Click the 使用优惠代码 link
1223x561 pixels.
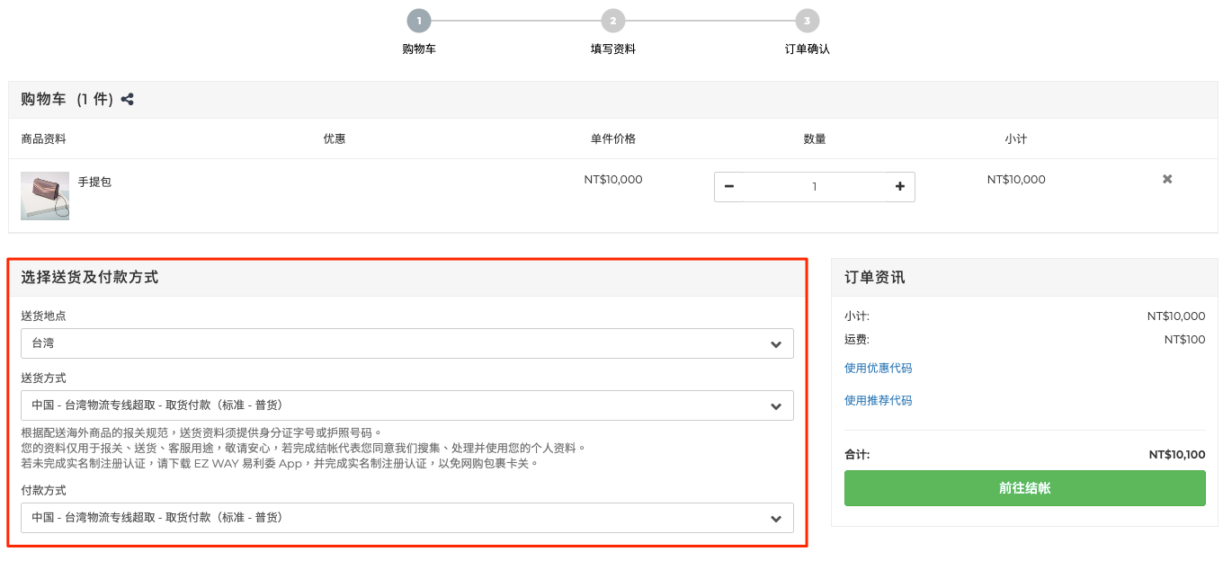coord(878,368)
